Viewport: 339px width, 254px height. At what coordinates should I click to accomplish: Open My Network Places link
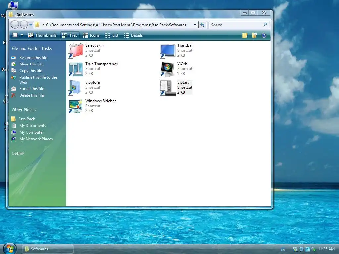pos(36,139)
